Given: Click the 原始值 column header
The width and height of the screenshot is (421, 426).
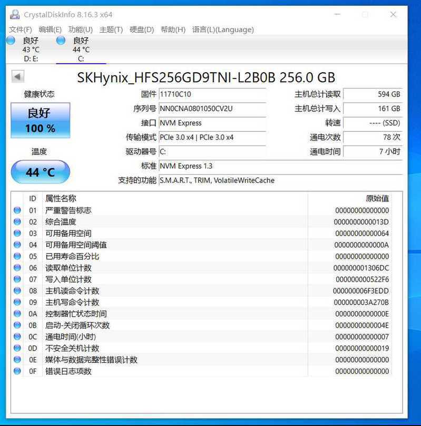Looking at the screenshot, I should point(377,199).
